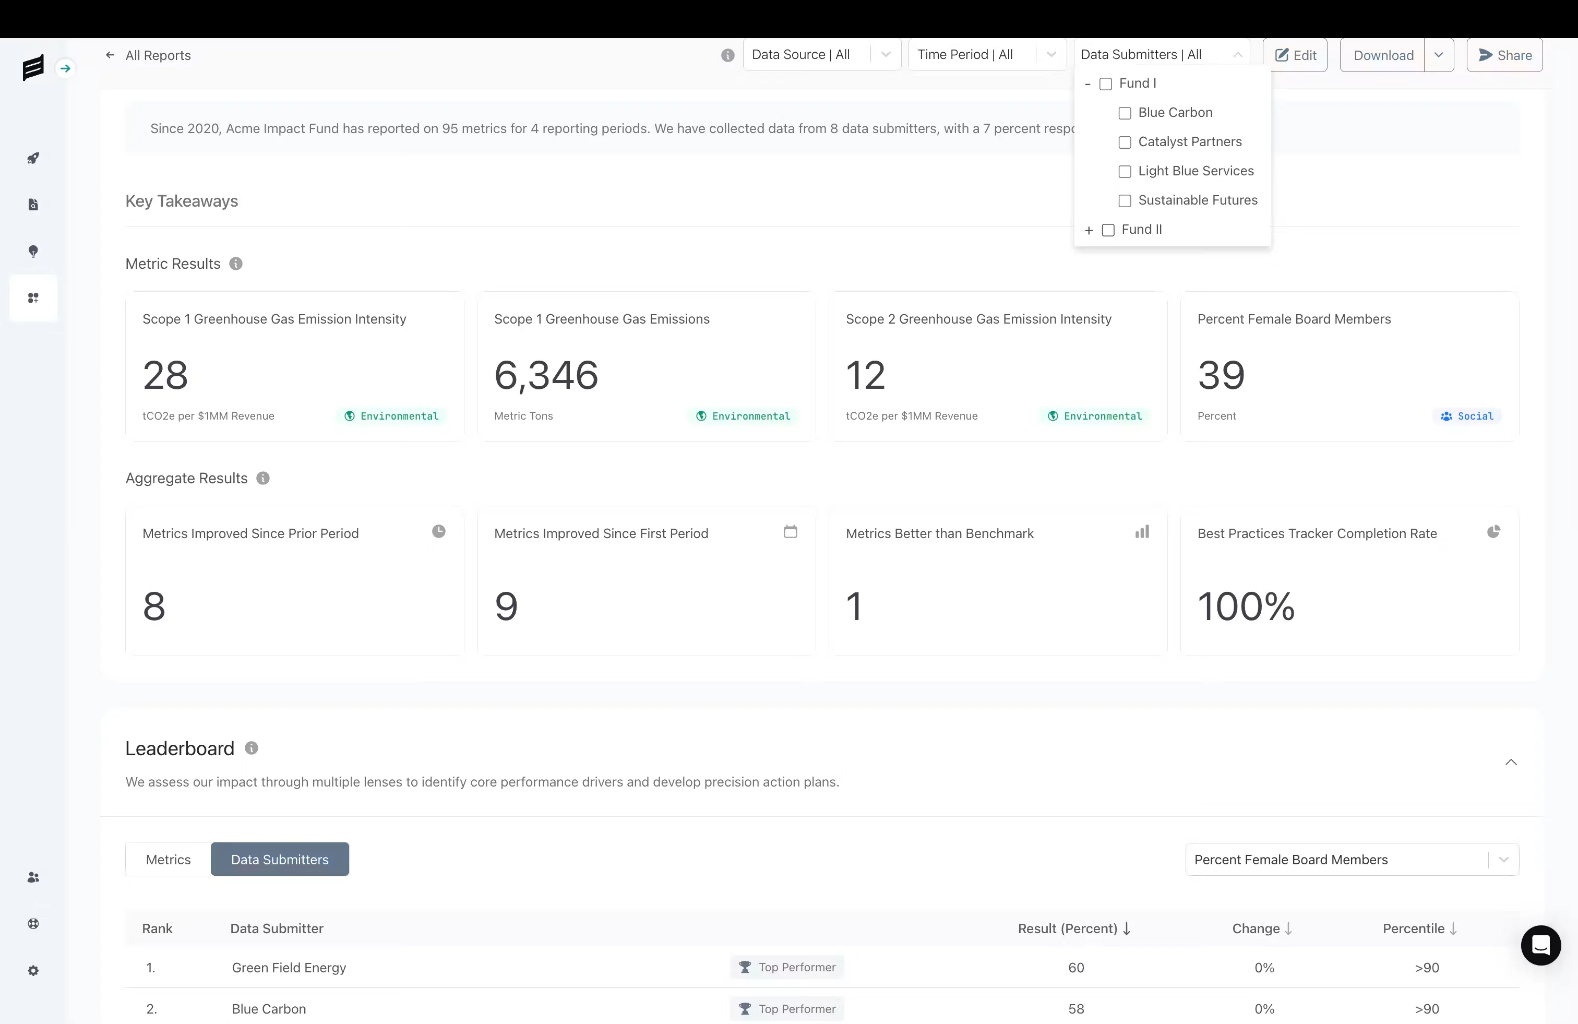Click the Edit button
Image resolution: width=1578 pixels, height=1024 pixels.
[x=1295, y=55]
